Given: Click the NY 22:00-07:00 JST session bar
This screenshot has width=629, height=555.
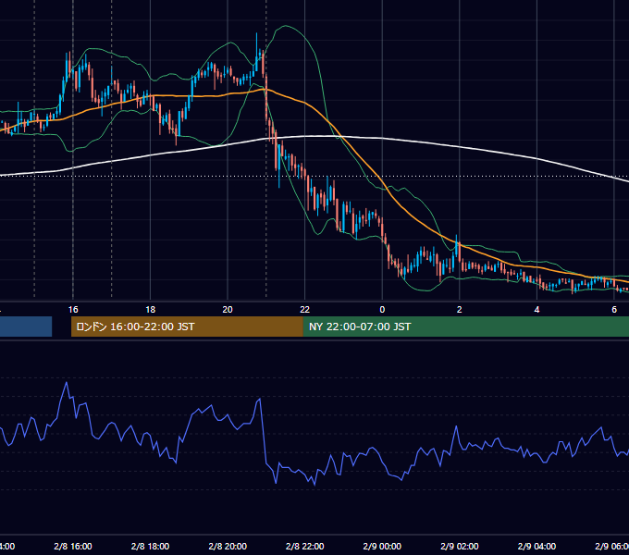Looking at the screenshot, I should coord(465,327).
